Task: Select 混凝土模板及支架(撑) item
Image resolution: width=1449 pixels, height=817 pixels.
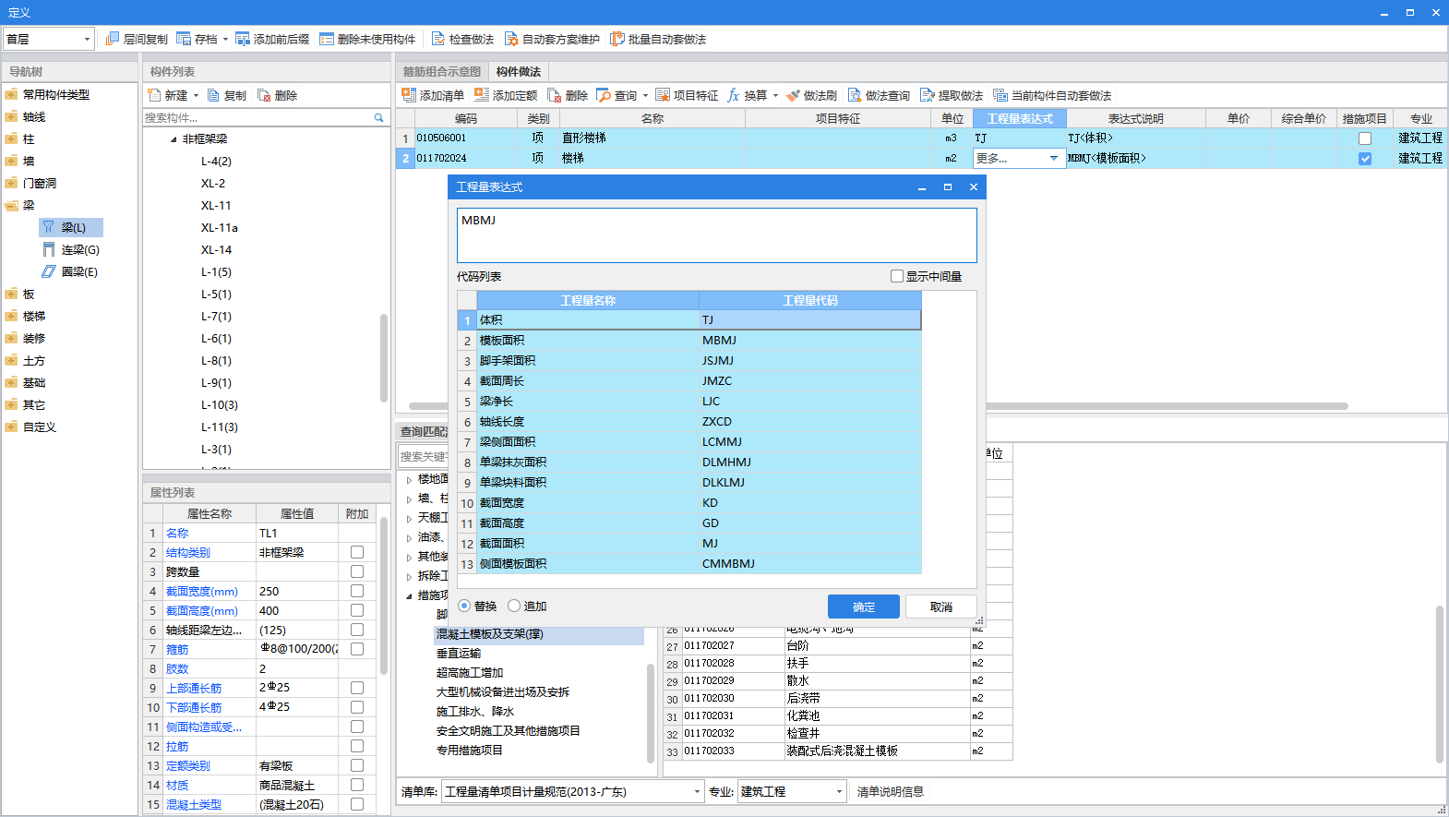Action: [539, 634]
